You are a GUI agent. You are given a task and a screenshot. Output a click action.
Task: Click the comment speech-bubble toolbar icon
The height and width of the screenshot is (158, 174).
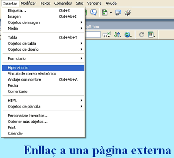point(94,12)
